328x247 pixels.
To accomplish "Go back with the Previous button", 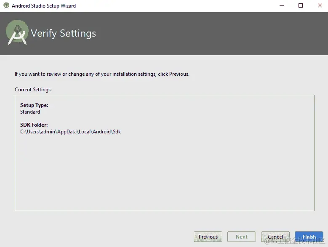I will [x=208, y=236].
